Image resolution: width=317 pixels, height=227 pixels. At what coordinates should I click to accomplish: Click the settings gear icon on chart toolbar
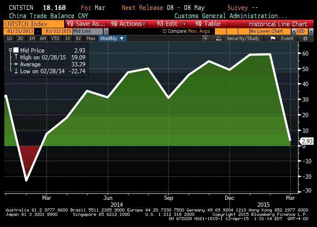305,38
